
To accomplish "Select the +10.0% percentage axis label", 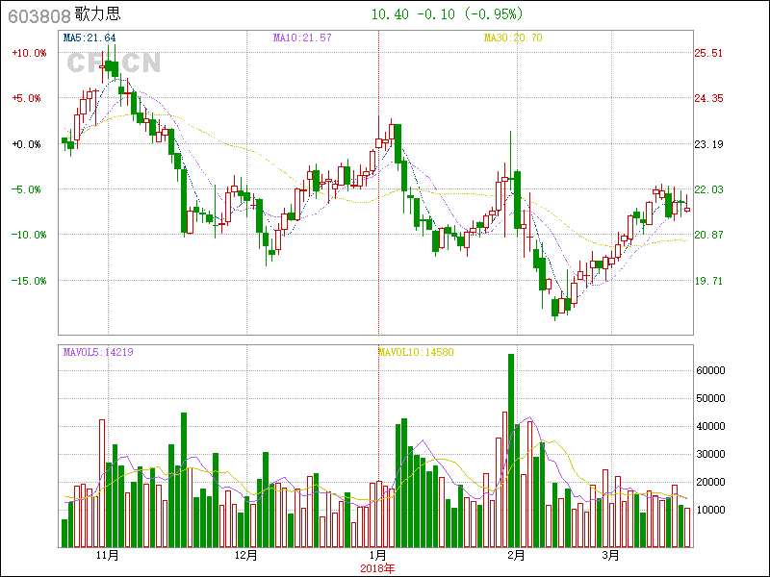I will tap(29, 53).
